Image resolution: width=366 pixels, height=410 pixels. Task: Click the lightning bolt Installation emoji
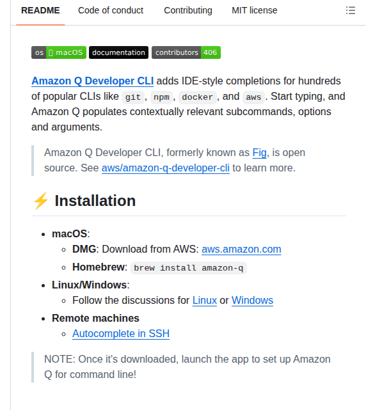point(41,201)
